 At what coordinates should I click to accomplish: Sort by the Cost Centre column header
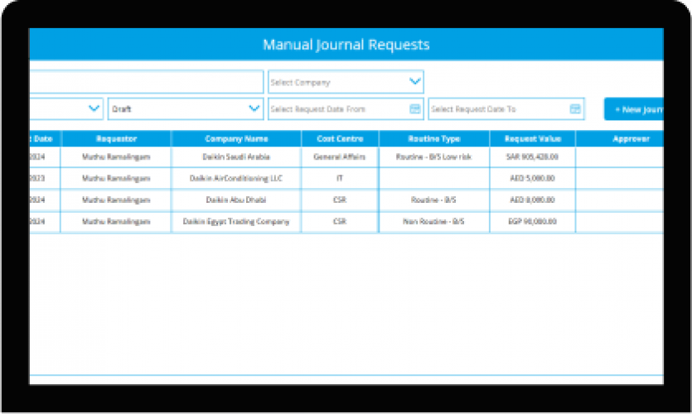(340, 138)
